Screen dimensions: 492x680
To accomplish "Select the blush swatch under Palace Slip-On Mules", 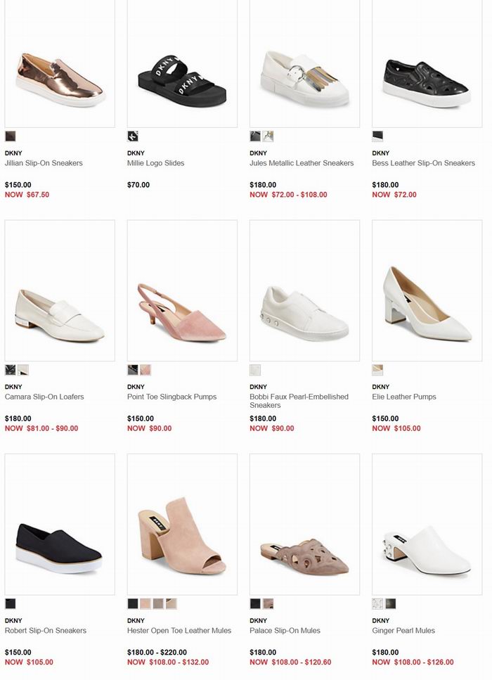I will click(268, 603).
